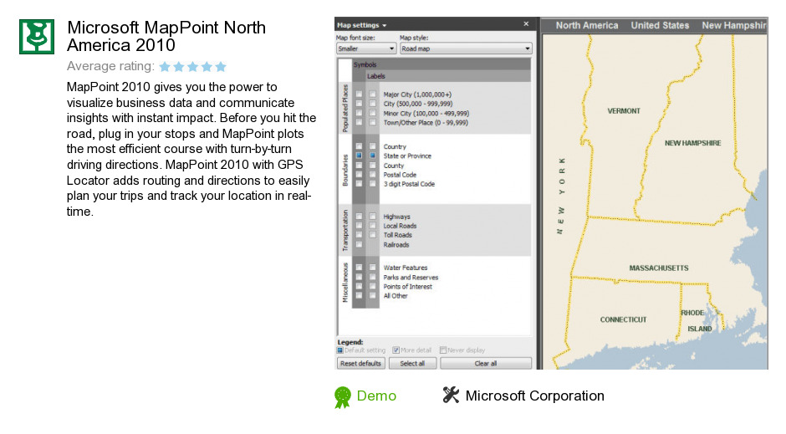Click the Never display legend checkbox
Image resolution: width=786 pixels, height=434 pixels.
pyautogui.click(x=443, y=350)
